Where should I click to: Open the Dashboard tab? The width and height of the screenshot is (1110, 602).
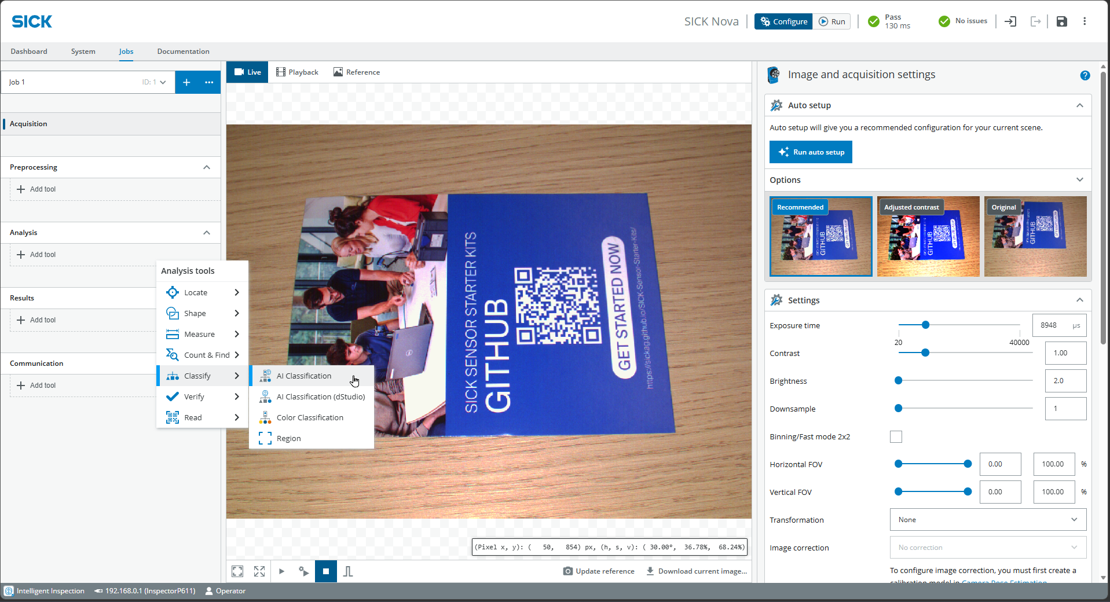click(x=29, y=52)
